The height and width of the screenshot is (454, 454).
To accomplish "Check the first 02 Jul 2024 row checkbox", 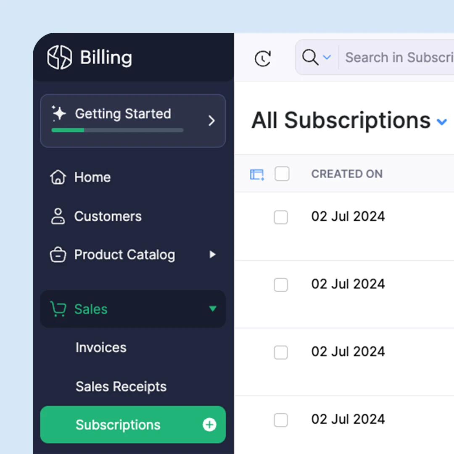I will pyautogui.click(x=281, y=217).
